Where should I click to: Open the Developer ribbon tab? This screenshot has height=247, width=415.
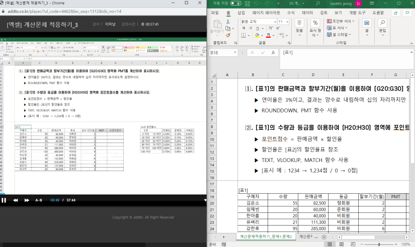357,13
